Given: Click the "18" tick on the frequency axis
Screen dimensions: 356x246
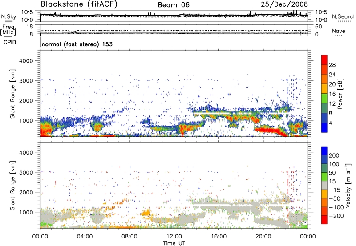Looking at the screenshot, I should (x=30, y=27).
